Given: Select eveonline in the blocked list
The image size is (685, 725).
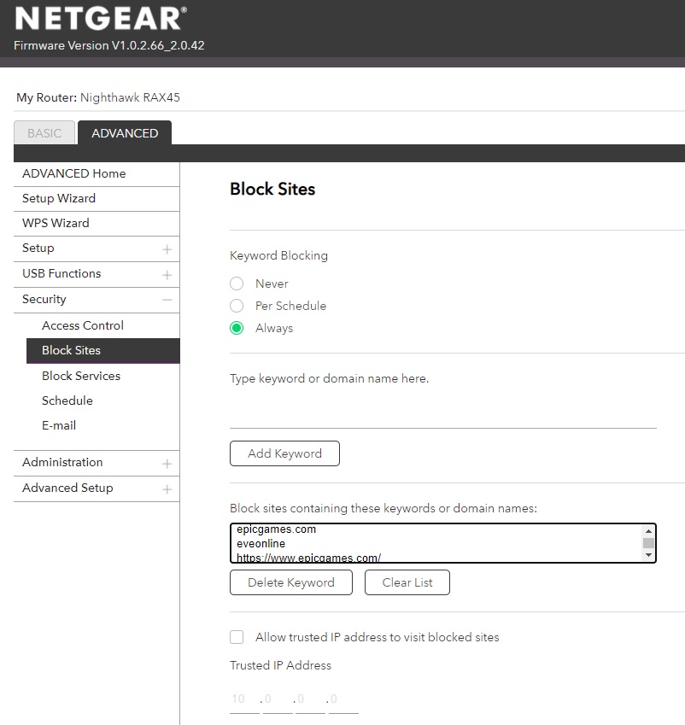Looking at the screenshot, I should 261,544.
